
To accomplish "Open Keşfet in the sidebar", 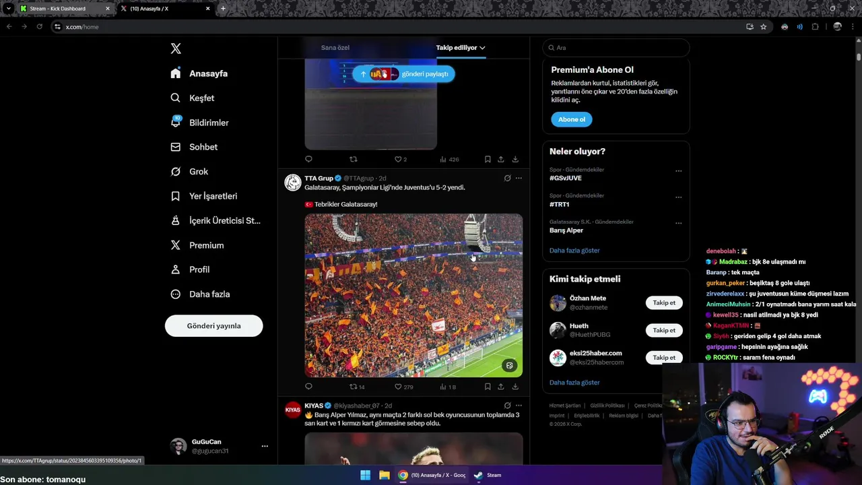I will 193,98.
